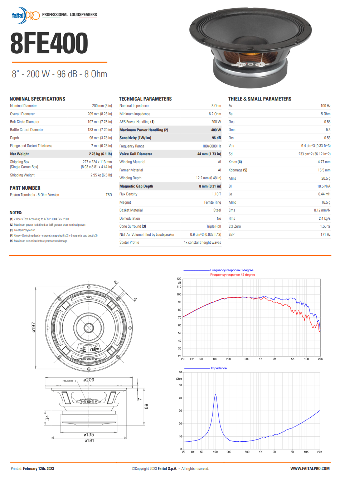The width and height of the screenshot is (345, 481).
Task: Select the Spider Profile label
Action: coord(130,243)
